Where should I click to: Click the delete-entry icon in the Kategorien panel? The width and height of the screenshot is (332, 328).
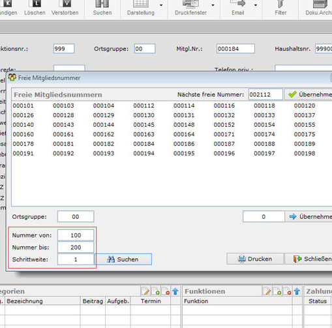click(166, 291)
